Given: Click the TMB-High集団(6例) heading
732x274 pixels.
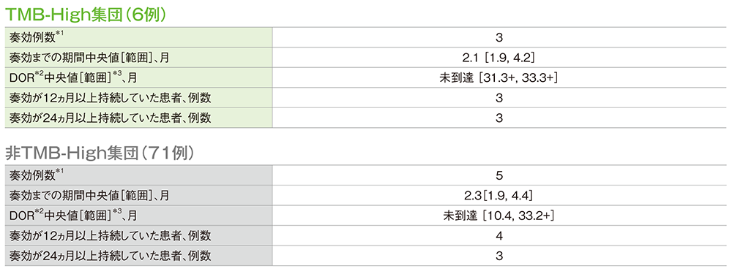Looking at the screenshot, I should [x=90, y=15].
